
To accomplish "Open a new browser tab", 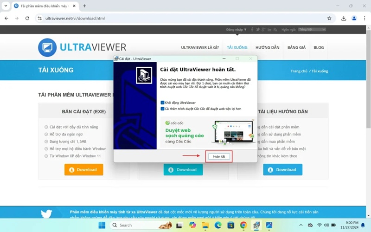I will 84,6.
